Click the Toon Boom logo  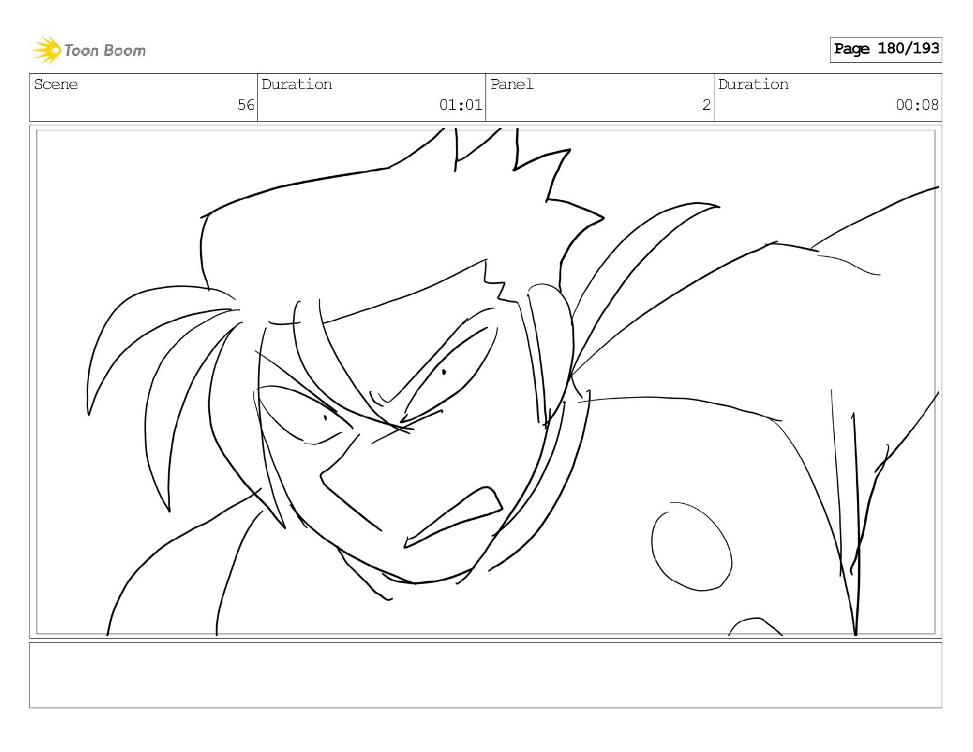click(x=89, y=50)
